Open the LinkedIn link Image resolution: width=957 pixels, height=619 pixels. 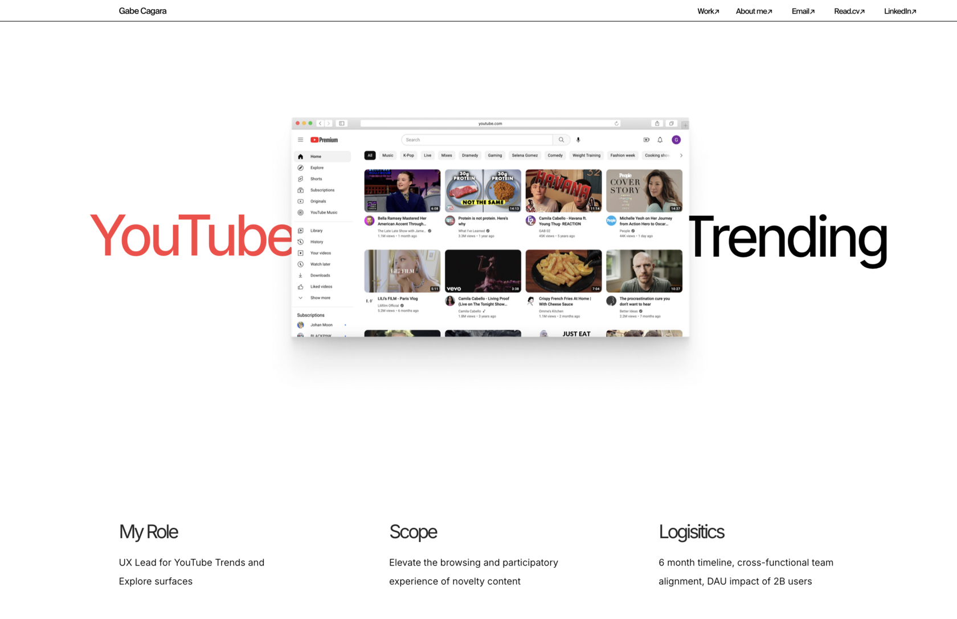click(900, 11)
